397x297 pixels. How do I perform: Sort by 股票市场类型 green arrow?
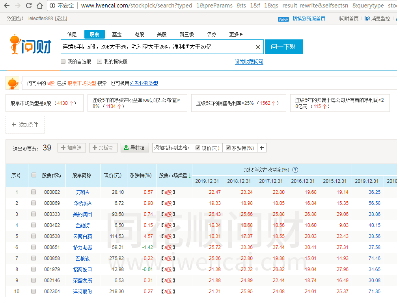click(190, 176)
